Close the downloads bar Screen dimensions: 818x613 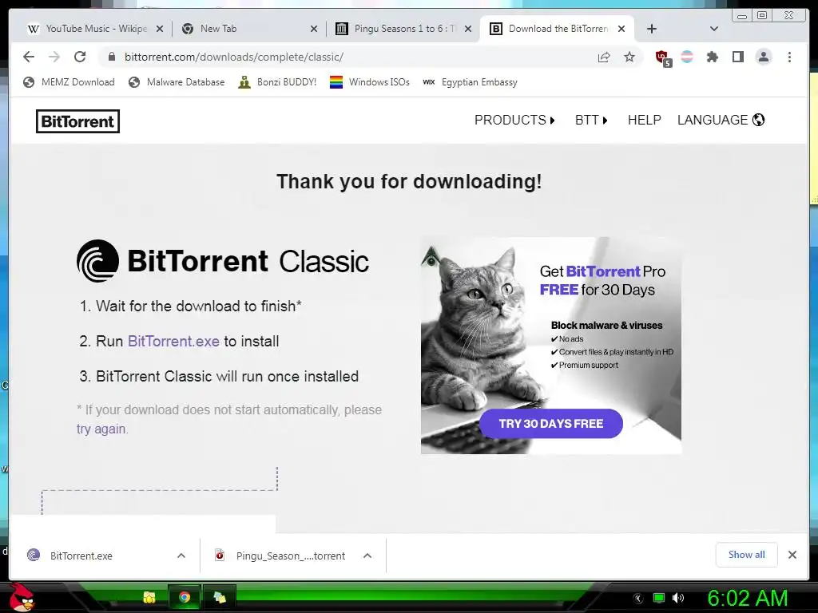coord(792,555)
